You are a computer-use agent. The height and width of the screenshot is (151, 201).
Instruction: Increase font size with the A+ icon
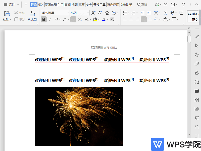point(93,13)
